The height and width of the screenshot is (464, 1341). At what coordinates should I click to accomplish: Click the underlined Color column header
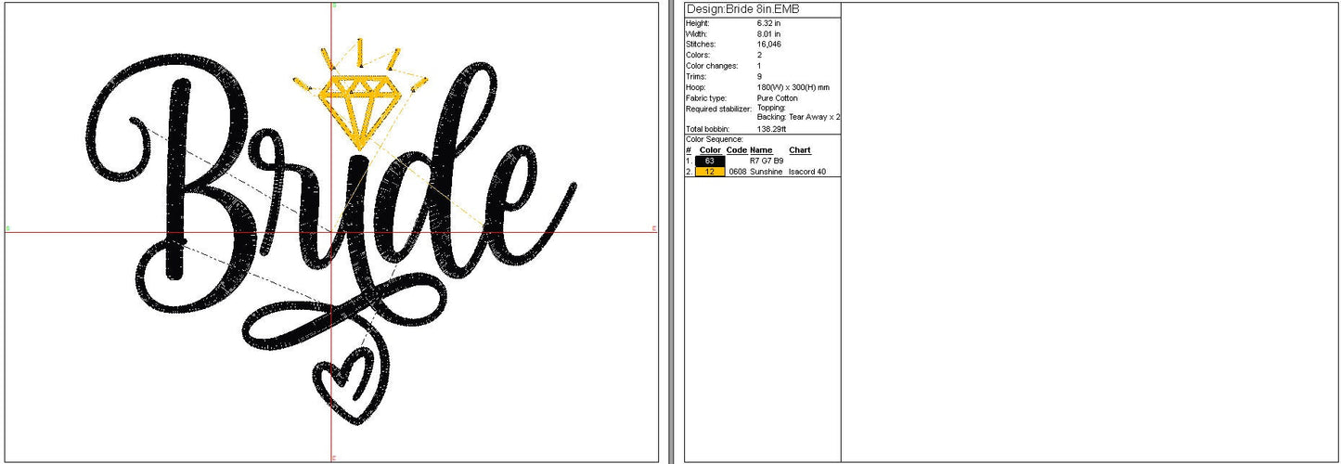710,149
